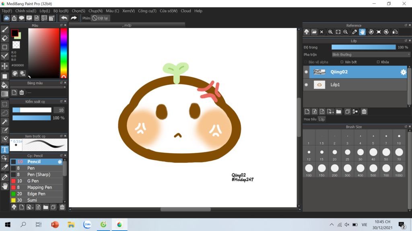Select the Mapping Pen brush
This screenshot has width=412, height=231.
tap(37, 188)
